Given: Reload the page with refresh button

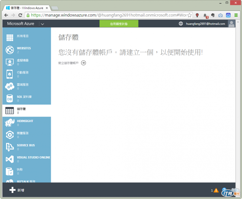Looking at the screenshot, I should (20, 15).
